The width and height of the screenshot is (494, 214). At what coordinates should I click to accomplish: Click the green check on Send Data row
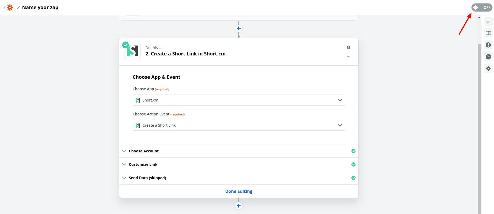354,178
